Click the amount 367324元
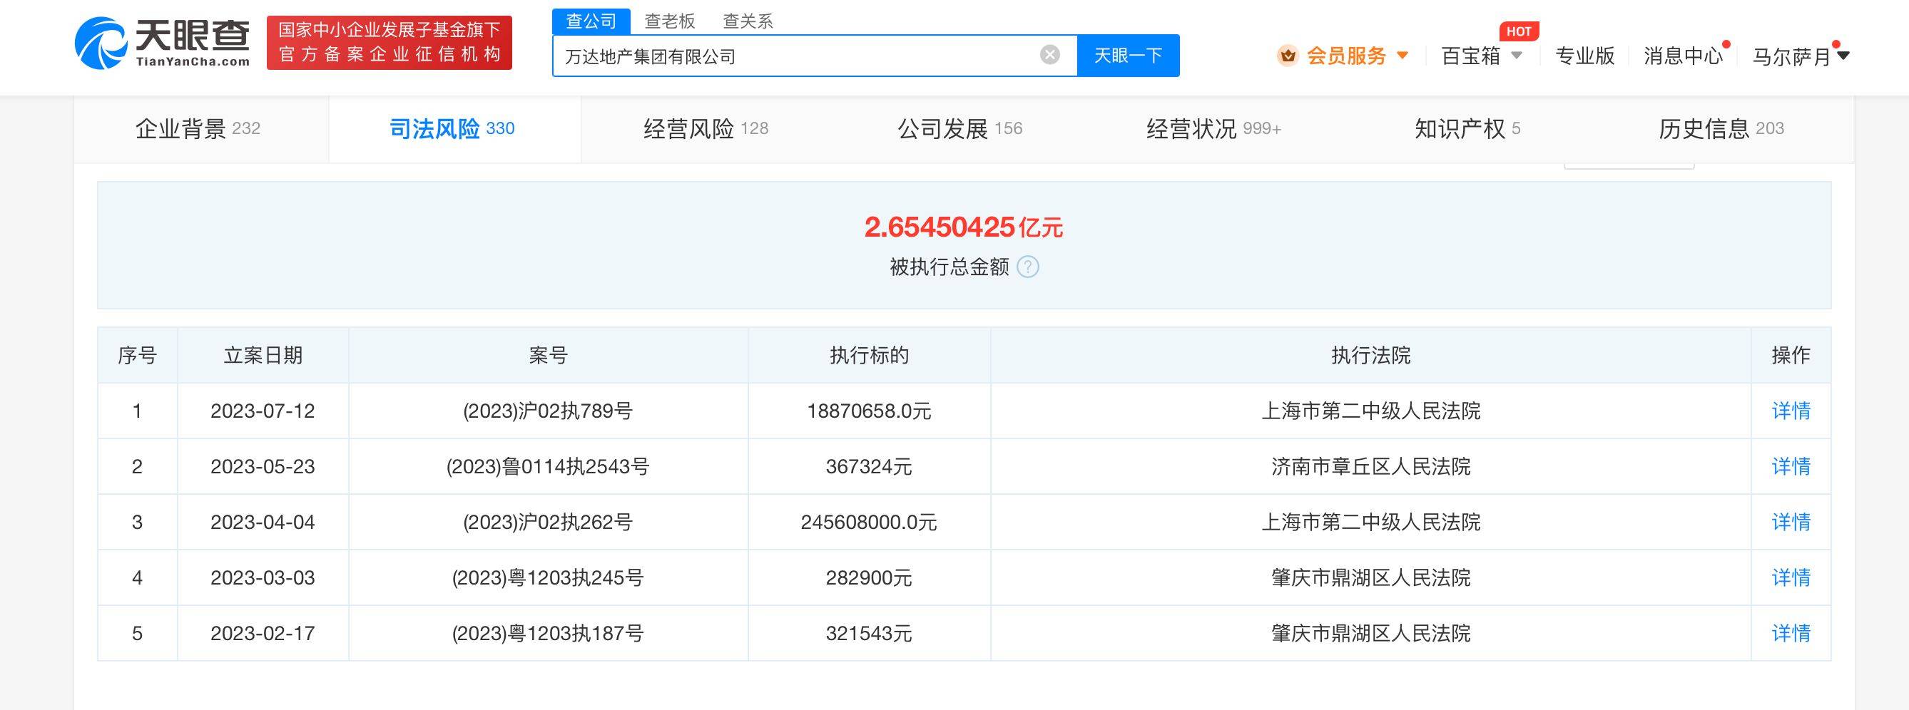The width and height of the screenshot is (1909, 710). pyautogui.click(x=868, y=466)
